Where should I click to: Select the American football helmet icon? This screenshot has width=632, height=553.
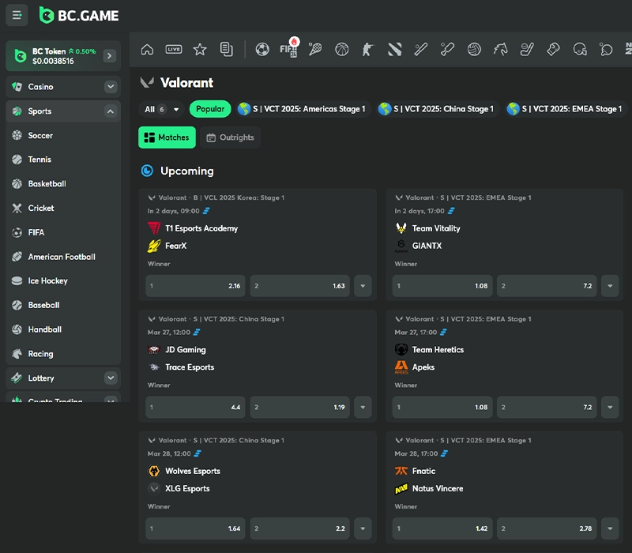(x=580, y=50)
